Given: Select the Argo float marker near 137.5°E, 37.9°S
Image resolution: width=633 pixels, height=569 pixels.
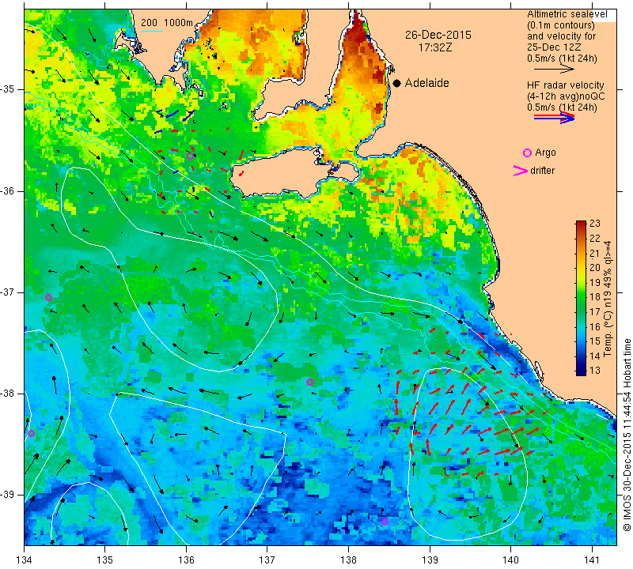Looking at the screenshot, I should click(309, 382).
